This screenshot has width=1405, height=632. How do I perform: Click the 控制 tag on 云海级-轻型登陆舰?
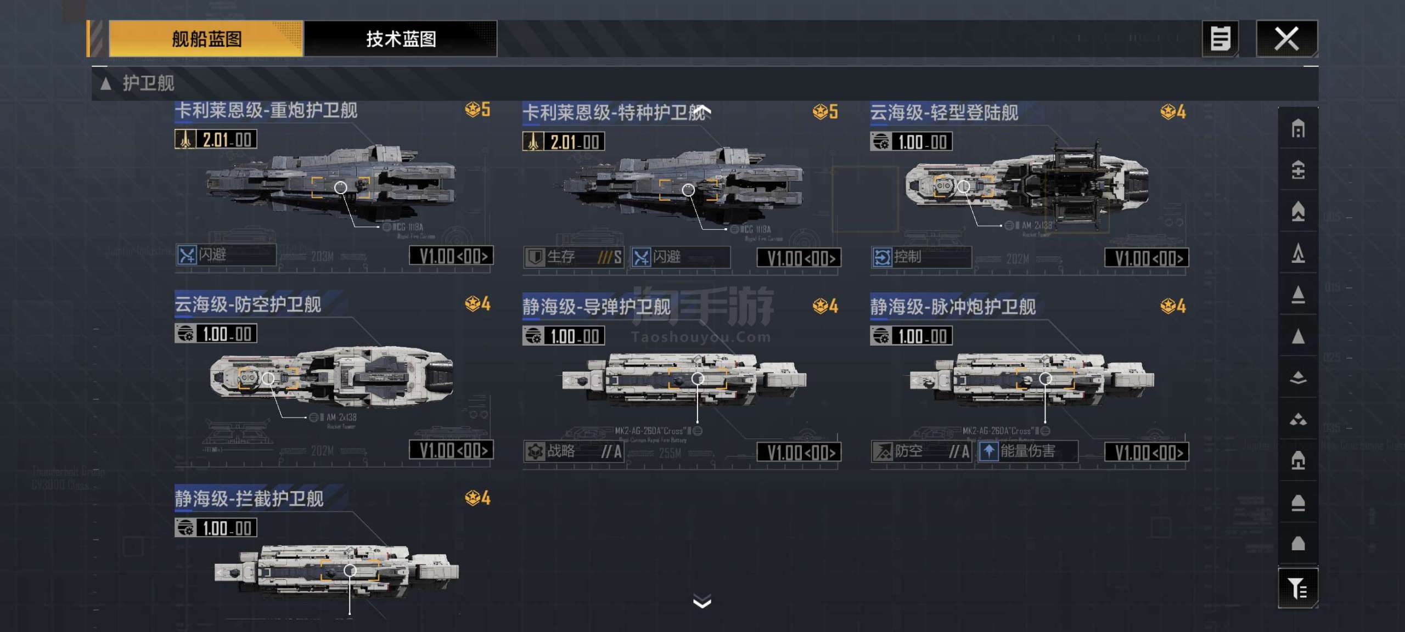pyautogui.click(x=921, y=257)
